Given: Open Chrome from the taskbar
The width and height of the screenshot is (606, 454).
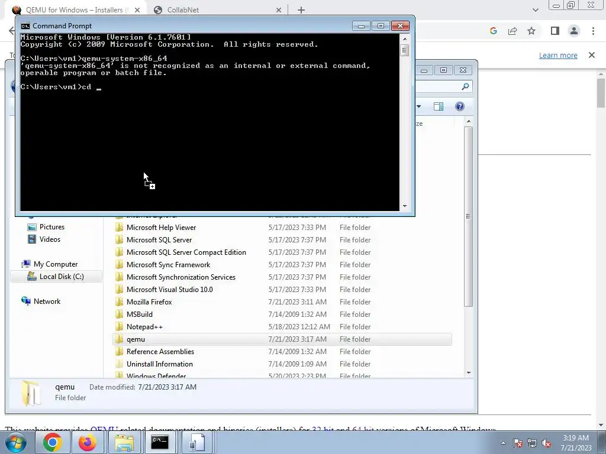Looking at the screenshot, I should pos(53,442).
